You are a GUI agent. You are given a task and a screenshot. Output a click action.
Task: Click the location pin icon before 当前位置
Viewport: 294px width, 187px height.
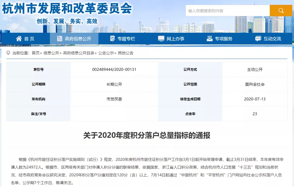[8, 53]
